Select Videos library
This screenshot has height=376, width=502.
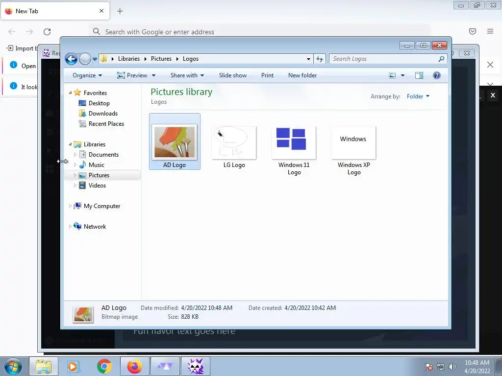tap(97, 186)
